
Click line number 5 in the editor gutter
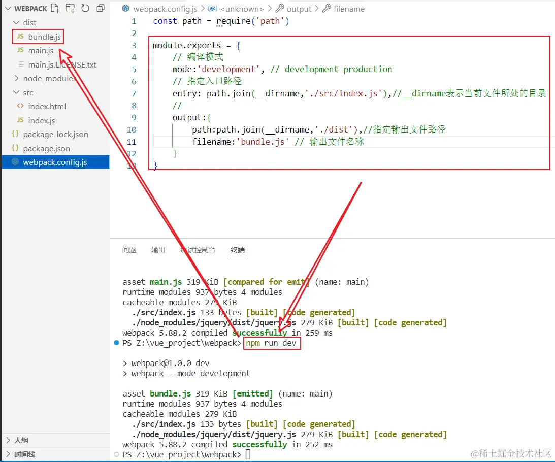(x=134, y=70)
